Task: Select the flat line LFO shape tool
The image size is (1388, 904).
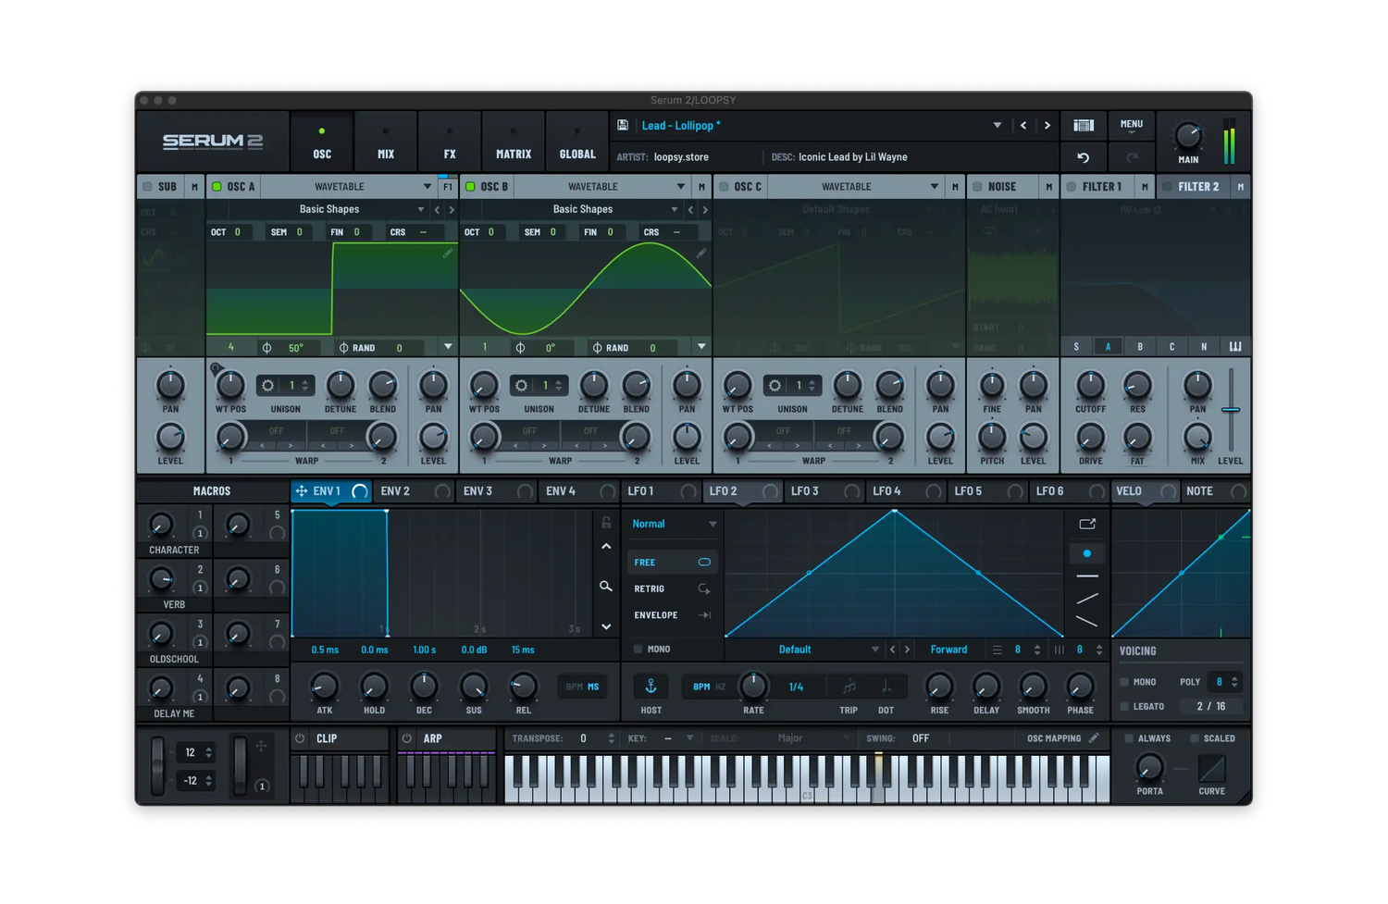Action: (x=1087, y=576)
